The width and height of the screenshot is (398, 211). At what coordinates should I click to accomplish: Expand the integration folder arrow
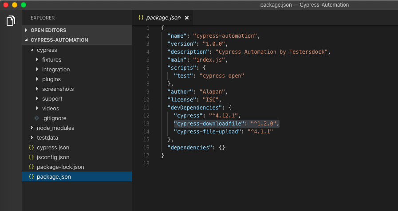pyautogui.click(x=37, y=69)
